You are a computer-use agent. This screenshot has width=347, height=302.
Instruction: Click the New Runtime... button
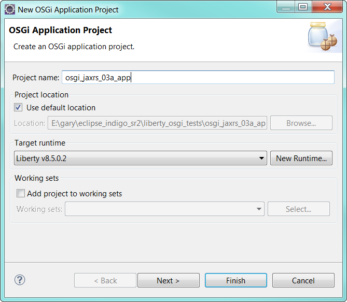301,159
